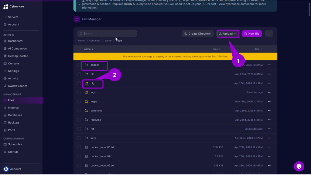Click the backup_round02.txt file icon
The image size is (311, 175).
(x=87, y=166)
